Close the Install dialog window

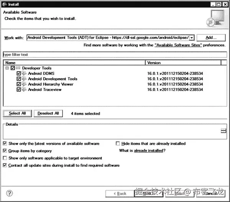(x=225, y=4)
